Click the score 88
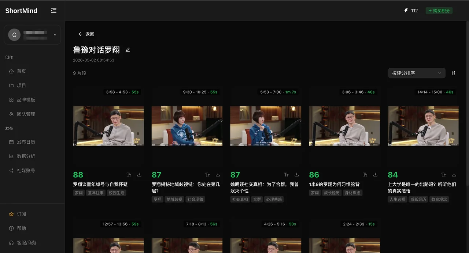The width and height of the screenshot is (469, 253). point(78,175)
